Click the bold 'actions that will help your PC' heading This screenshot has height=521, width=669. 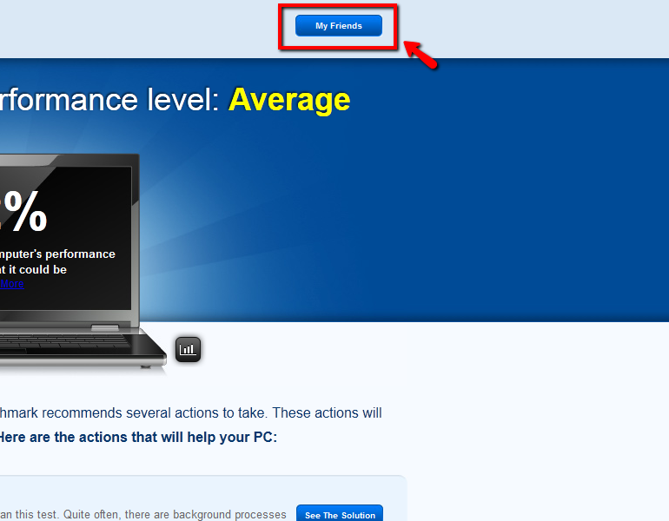[139, 437]
